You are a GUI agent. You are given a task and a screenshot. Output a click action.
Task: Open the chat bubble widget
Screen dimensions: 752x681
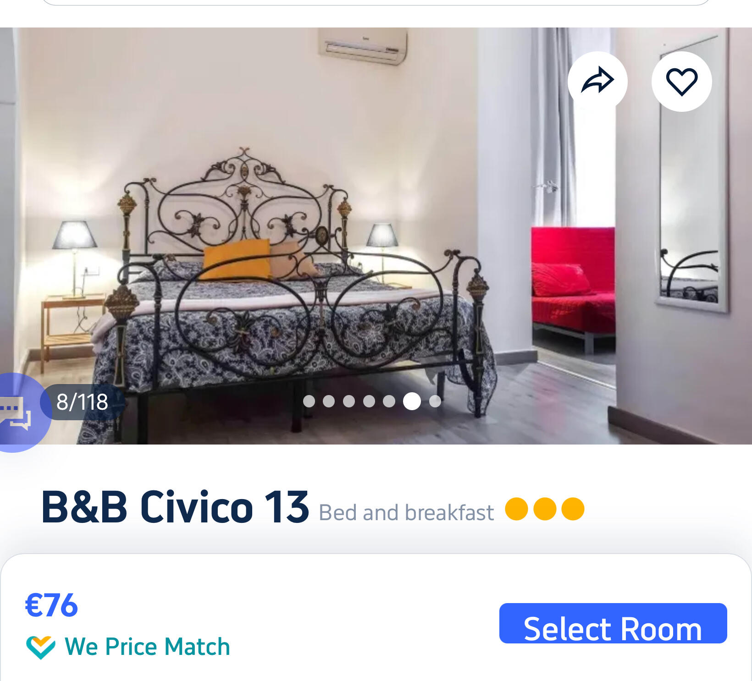tap(18, 412)
